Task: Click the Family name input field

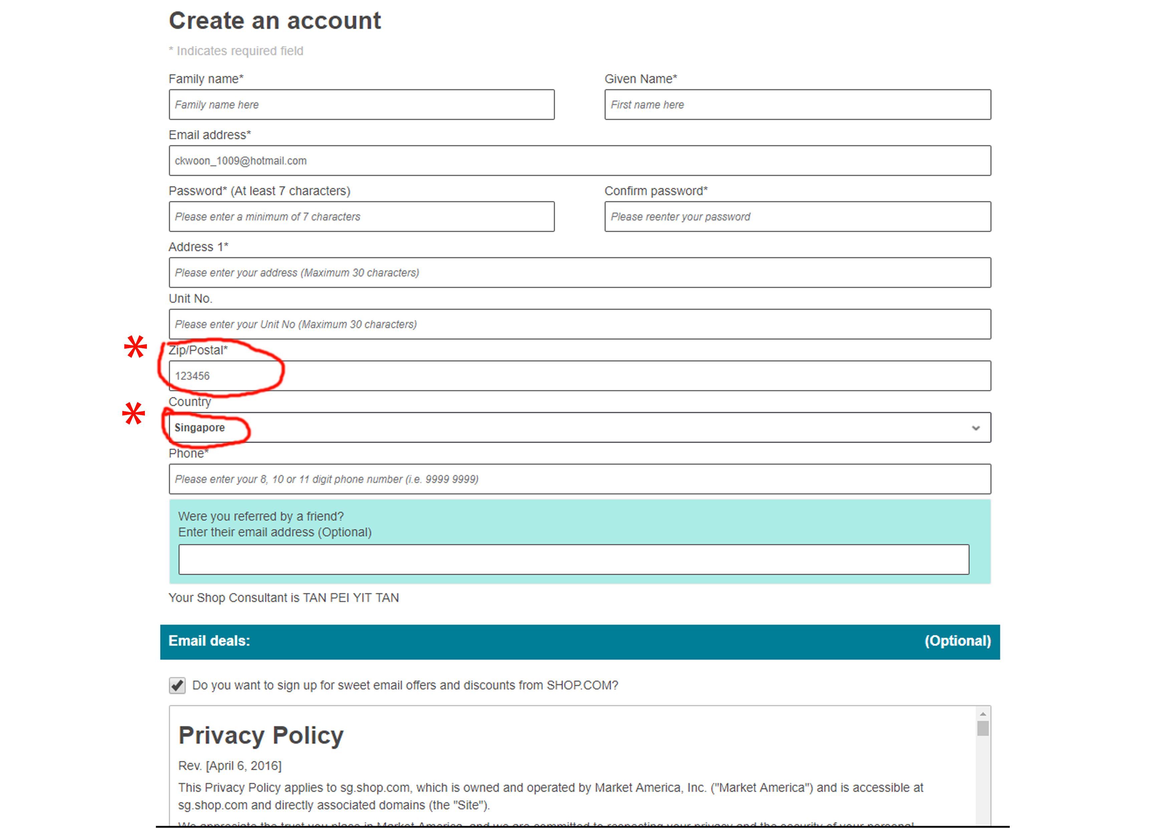Action: (361, 105)
